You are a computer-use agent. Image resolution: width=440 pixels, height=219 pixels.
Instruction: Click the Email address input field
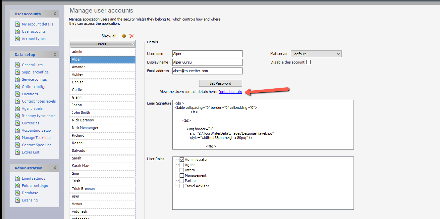click(207, 71)
